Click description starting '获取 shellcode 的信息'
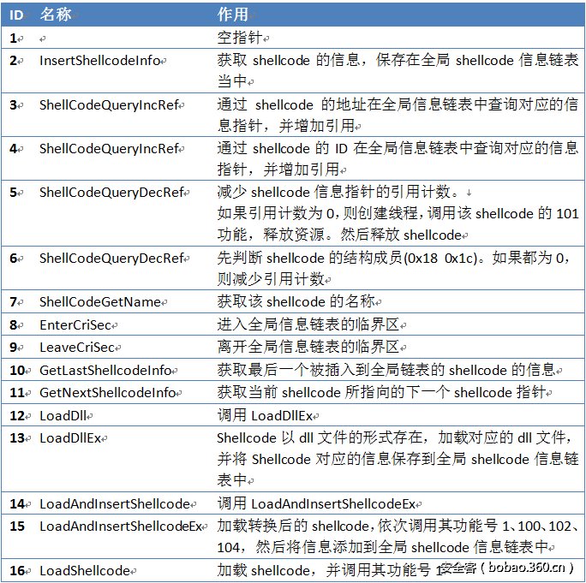Screen dimensions: 586x583 click(398, 70)
